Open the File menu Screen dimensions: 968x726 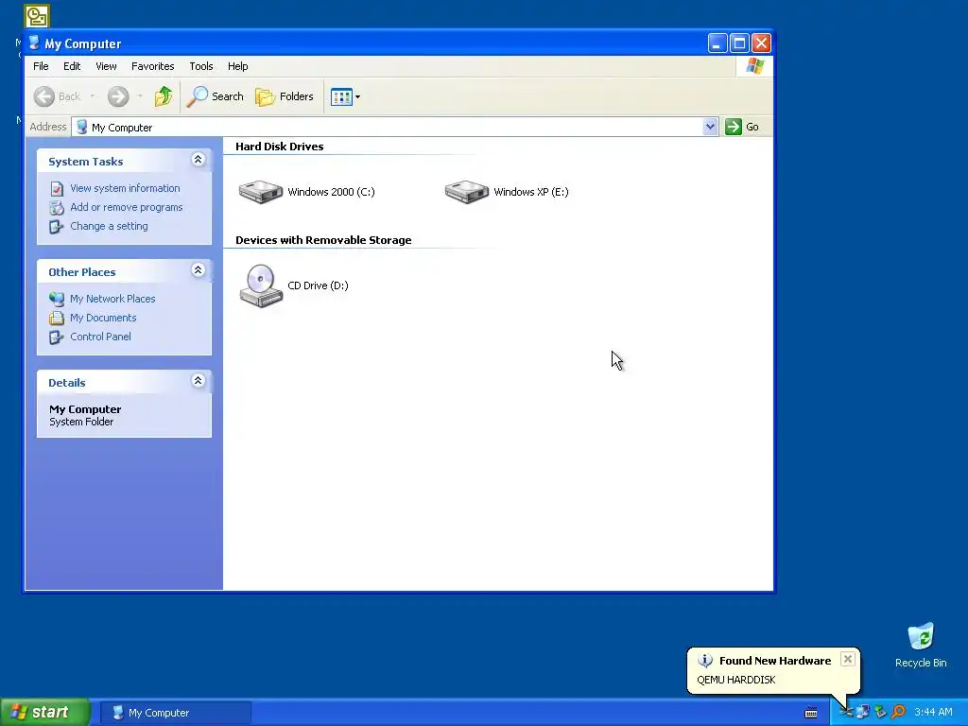41,66
